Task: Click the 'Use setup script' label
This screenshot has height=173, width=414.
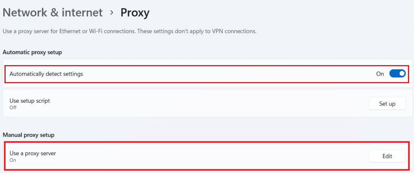Action: tap(30, 101)
